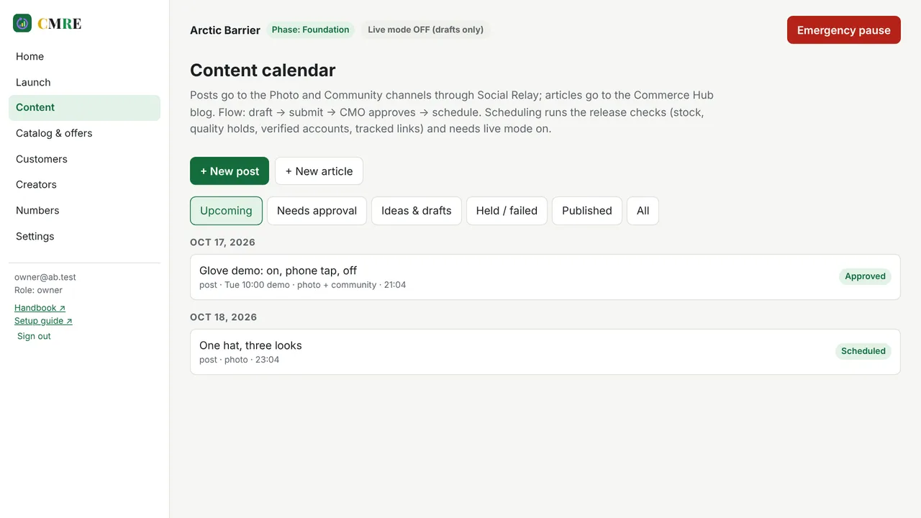This screenshot has height=518, width=921.
Task: Create a new article
Action: click(x=319, y=171)
